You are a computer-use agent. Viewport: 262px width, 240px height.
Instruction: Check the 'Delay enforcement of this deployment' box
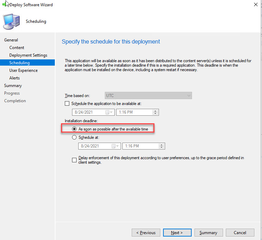pos(74,160)
